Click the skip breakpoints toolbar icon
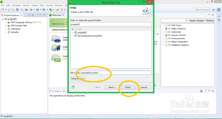 22,10
